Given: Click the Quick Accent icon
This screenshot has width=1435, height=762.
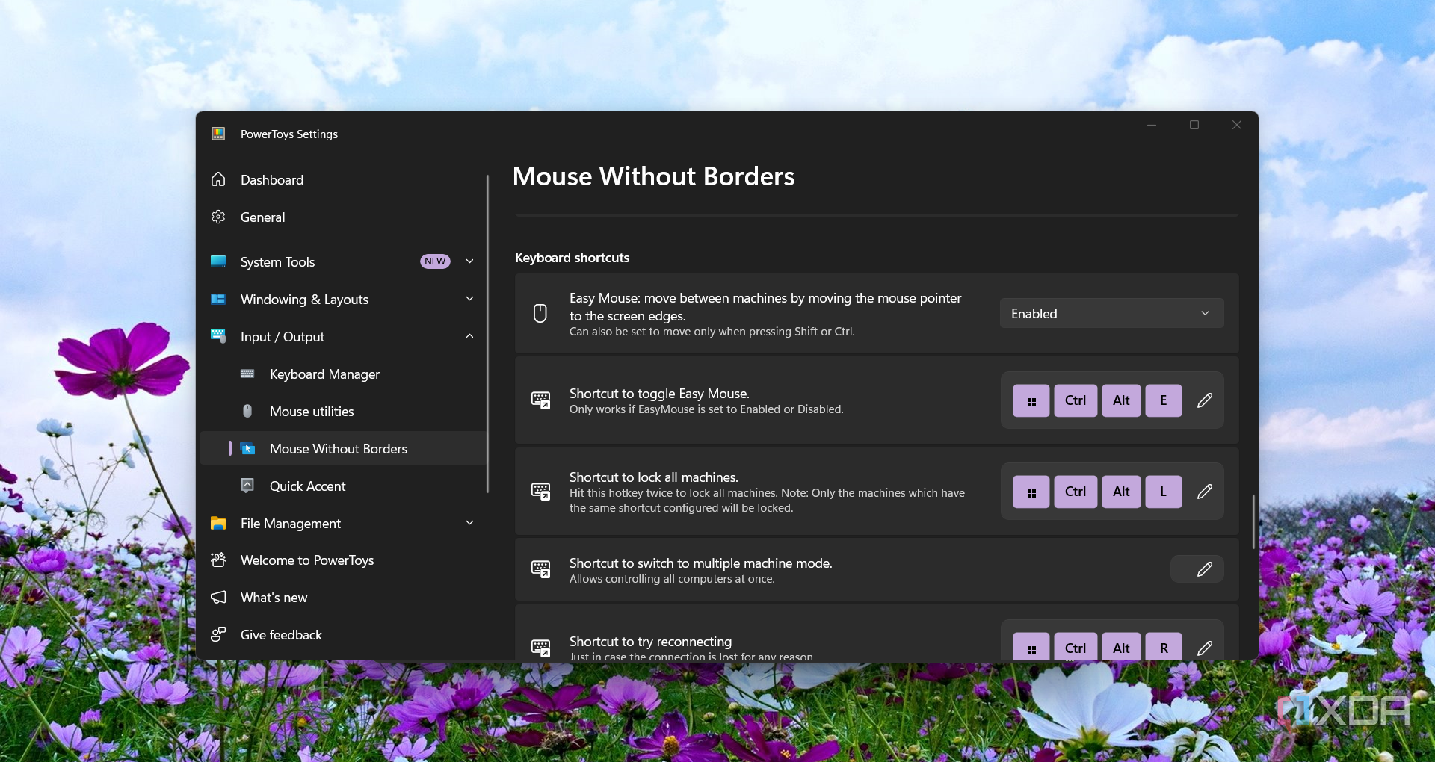Looking at the screenshot, I should pyautogui.click(x=247, y=486).
